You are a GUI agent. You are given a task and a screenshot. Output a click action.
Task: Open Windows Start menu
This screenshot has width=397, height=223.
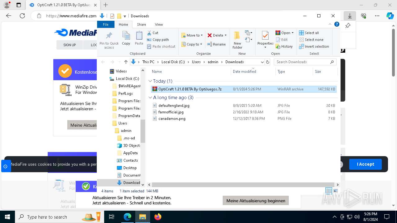pyautogui.click(x=7, y=217)
